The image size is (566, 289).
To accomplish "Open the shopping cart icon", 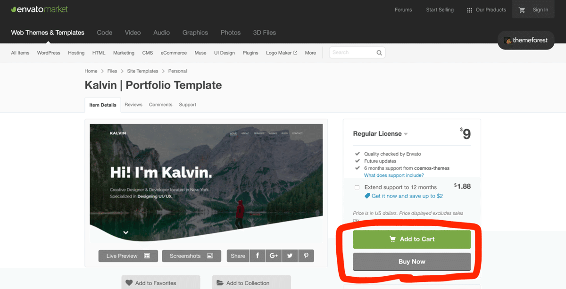I will (x=522, y=10).
